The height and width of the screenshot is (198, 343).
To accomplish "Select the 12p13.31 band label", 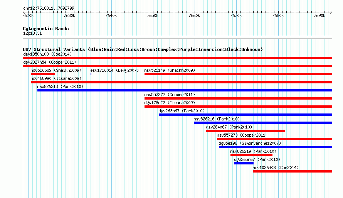I will (x=32, y=33).
